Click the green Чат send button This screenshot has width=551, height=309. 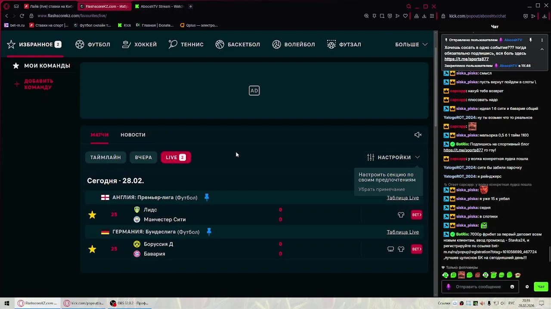click(541, 287)
